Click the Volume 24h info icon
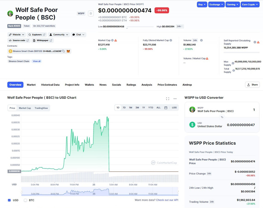The width and height of the screenshot is (263, 208). coord(201,40)
